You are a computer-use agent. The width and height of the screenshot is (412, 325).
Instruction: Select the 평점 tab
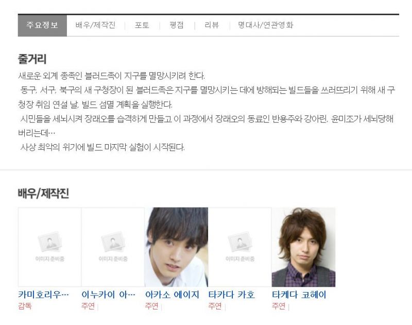177,25
